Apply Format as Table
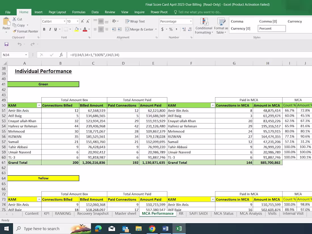 pos(221,26)
